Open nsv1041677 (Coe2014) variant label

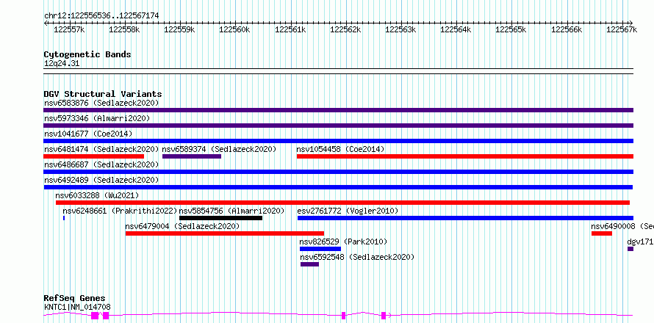coord(88,134)
